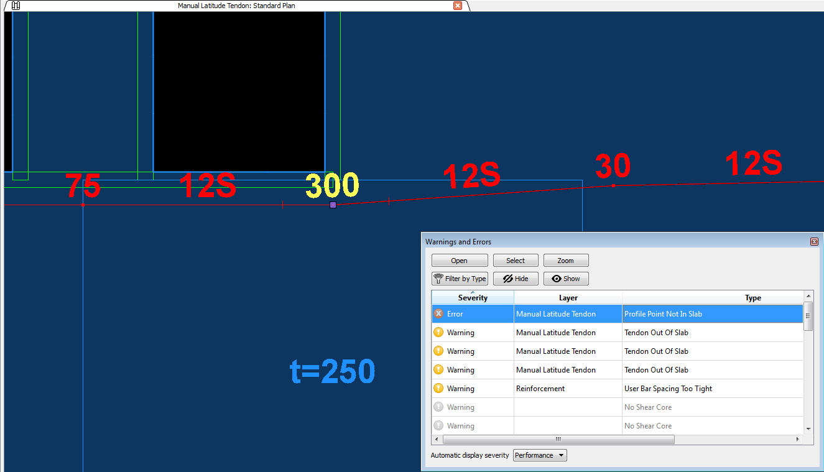Viewport: 824px width, 472px height.
Task: Click the vertical scrollbar up arrow in the warnings list
Action: [808, 296]
